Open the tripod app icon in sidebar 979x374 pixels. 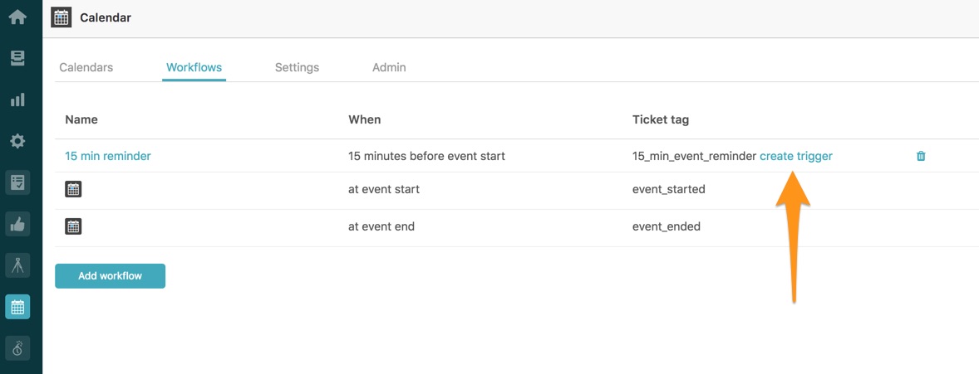(x=17, y=265)
